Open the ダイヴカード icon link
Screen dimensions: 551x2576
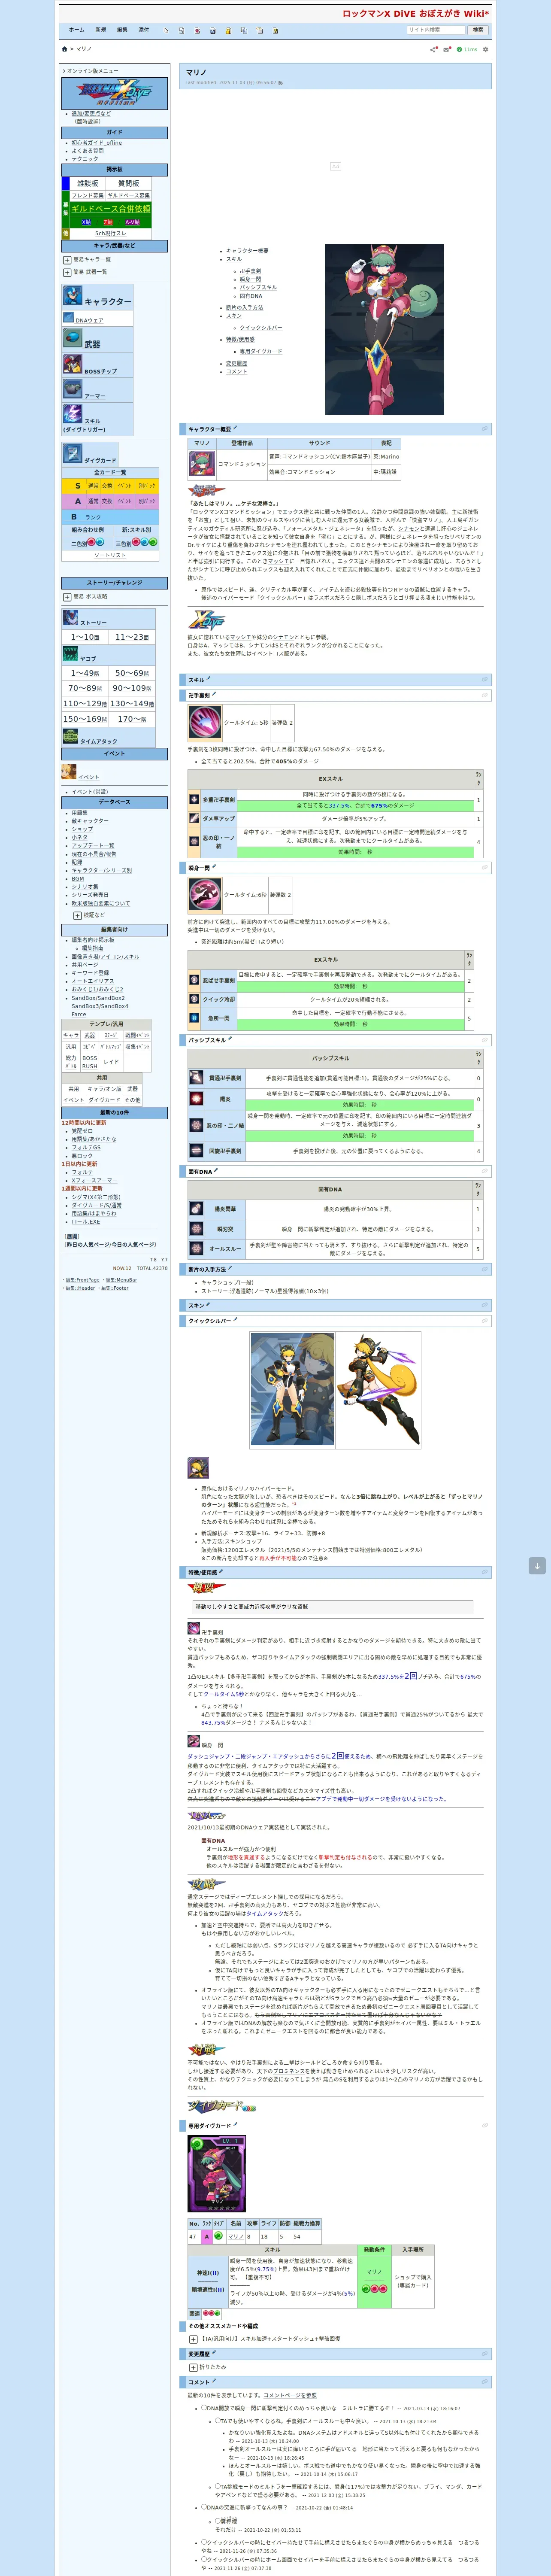(72, 454)
